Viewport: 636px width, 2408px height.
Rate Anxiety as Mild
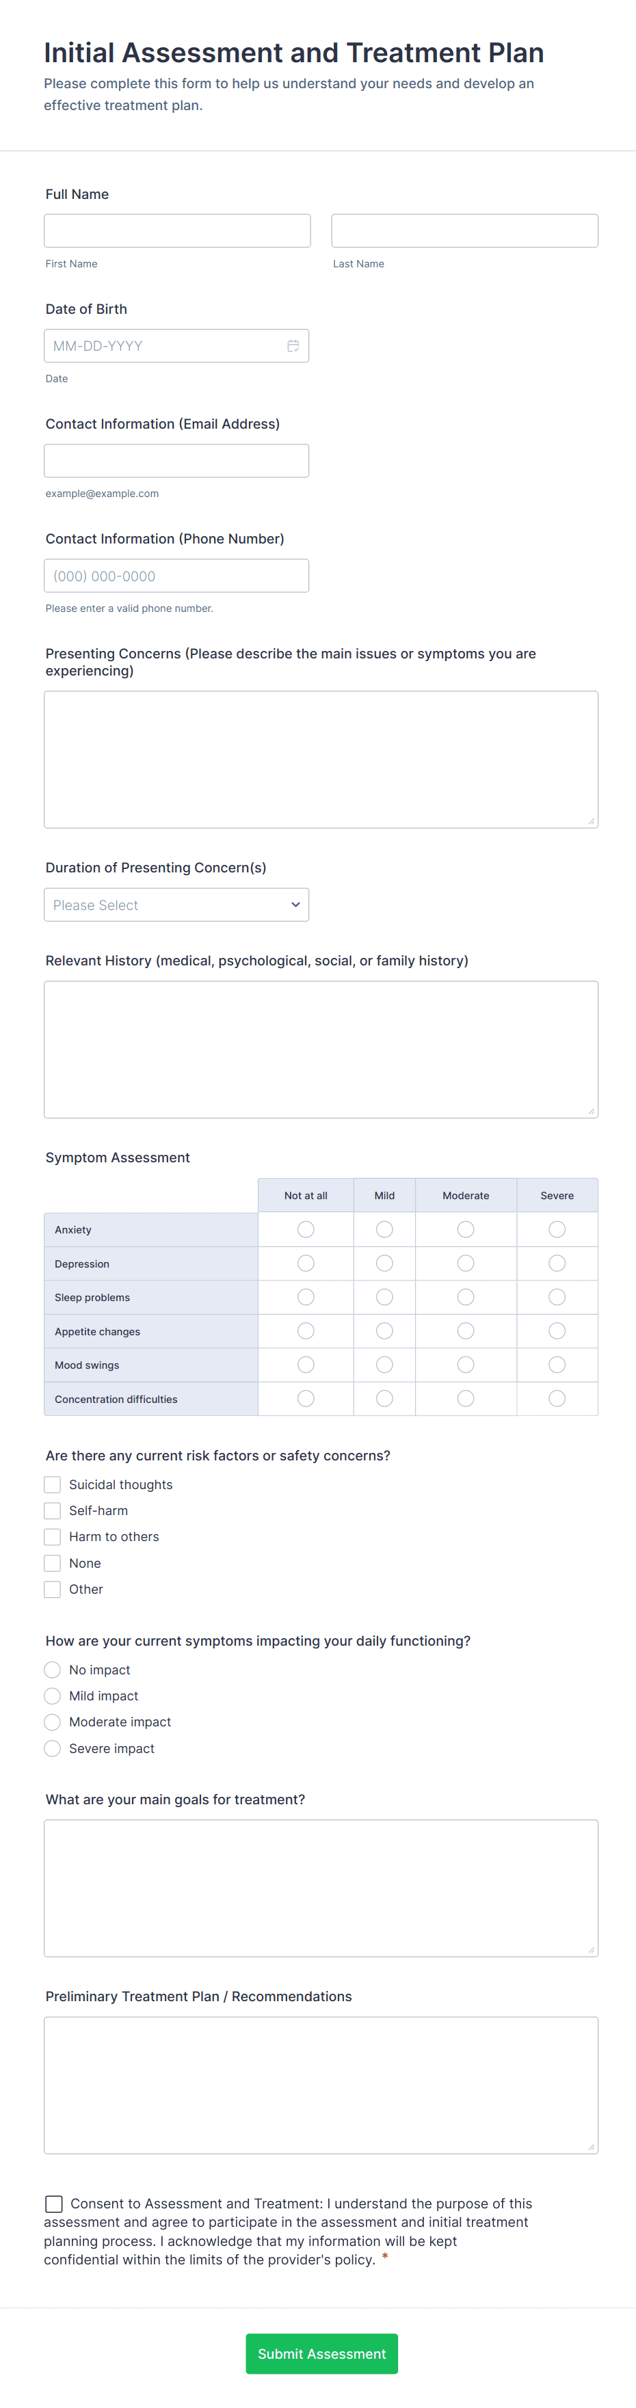(x=384, y=1229)
